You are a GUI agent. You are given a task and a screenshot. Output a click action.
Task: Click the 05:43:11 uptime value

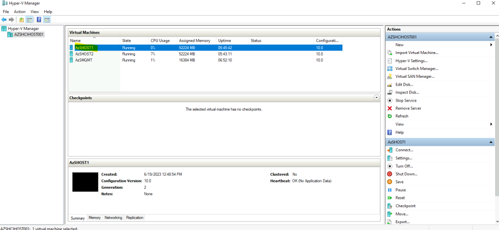pos(225,54)
